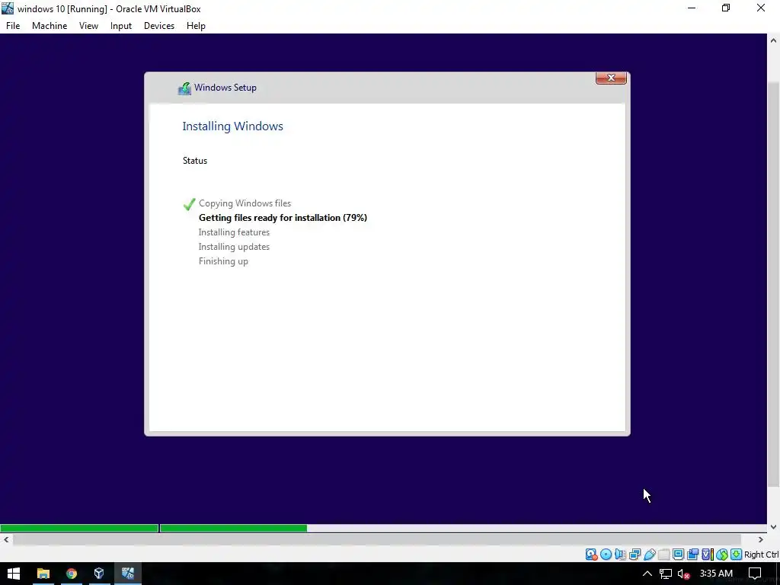
Task: Select the running VM taskbar button
Action: [128, 574]
